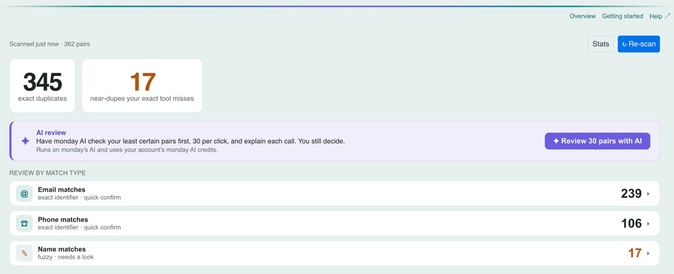Click the 17 name match count
The image size is (674, 274).
point(635,253)
